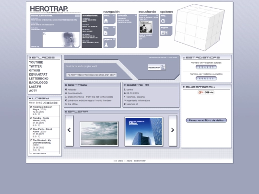
Task: Filter the log by film icon
Action: pos(48,103)
